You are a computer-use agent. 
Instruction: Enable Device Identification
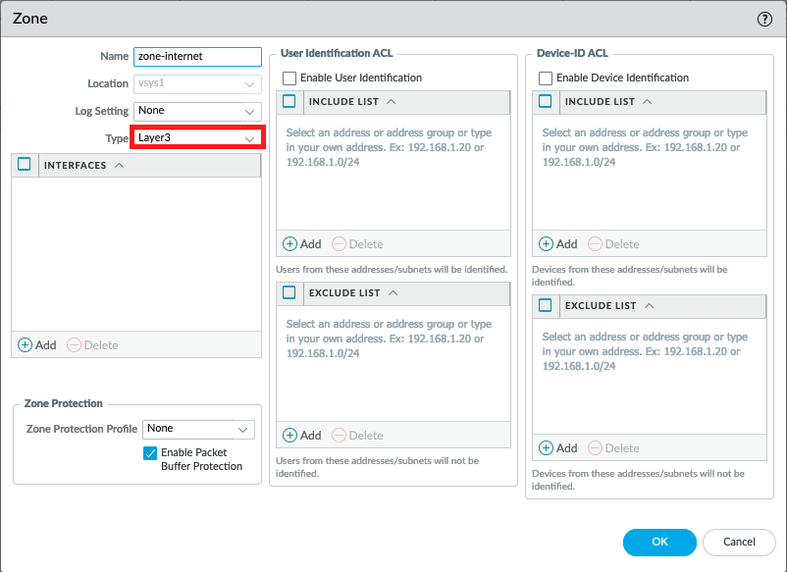point(546,78)
